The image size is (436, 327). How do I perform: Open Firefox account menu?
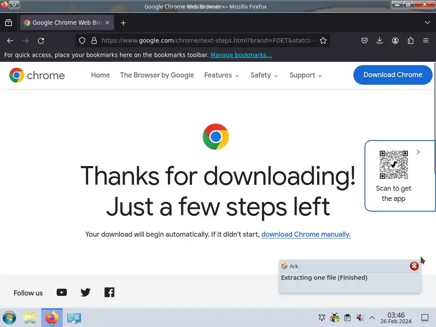point(395,40)
